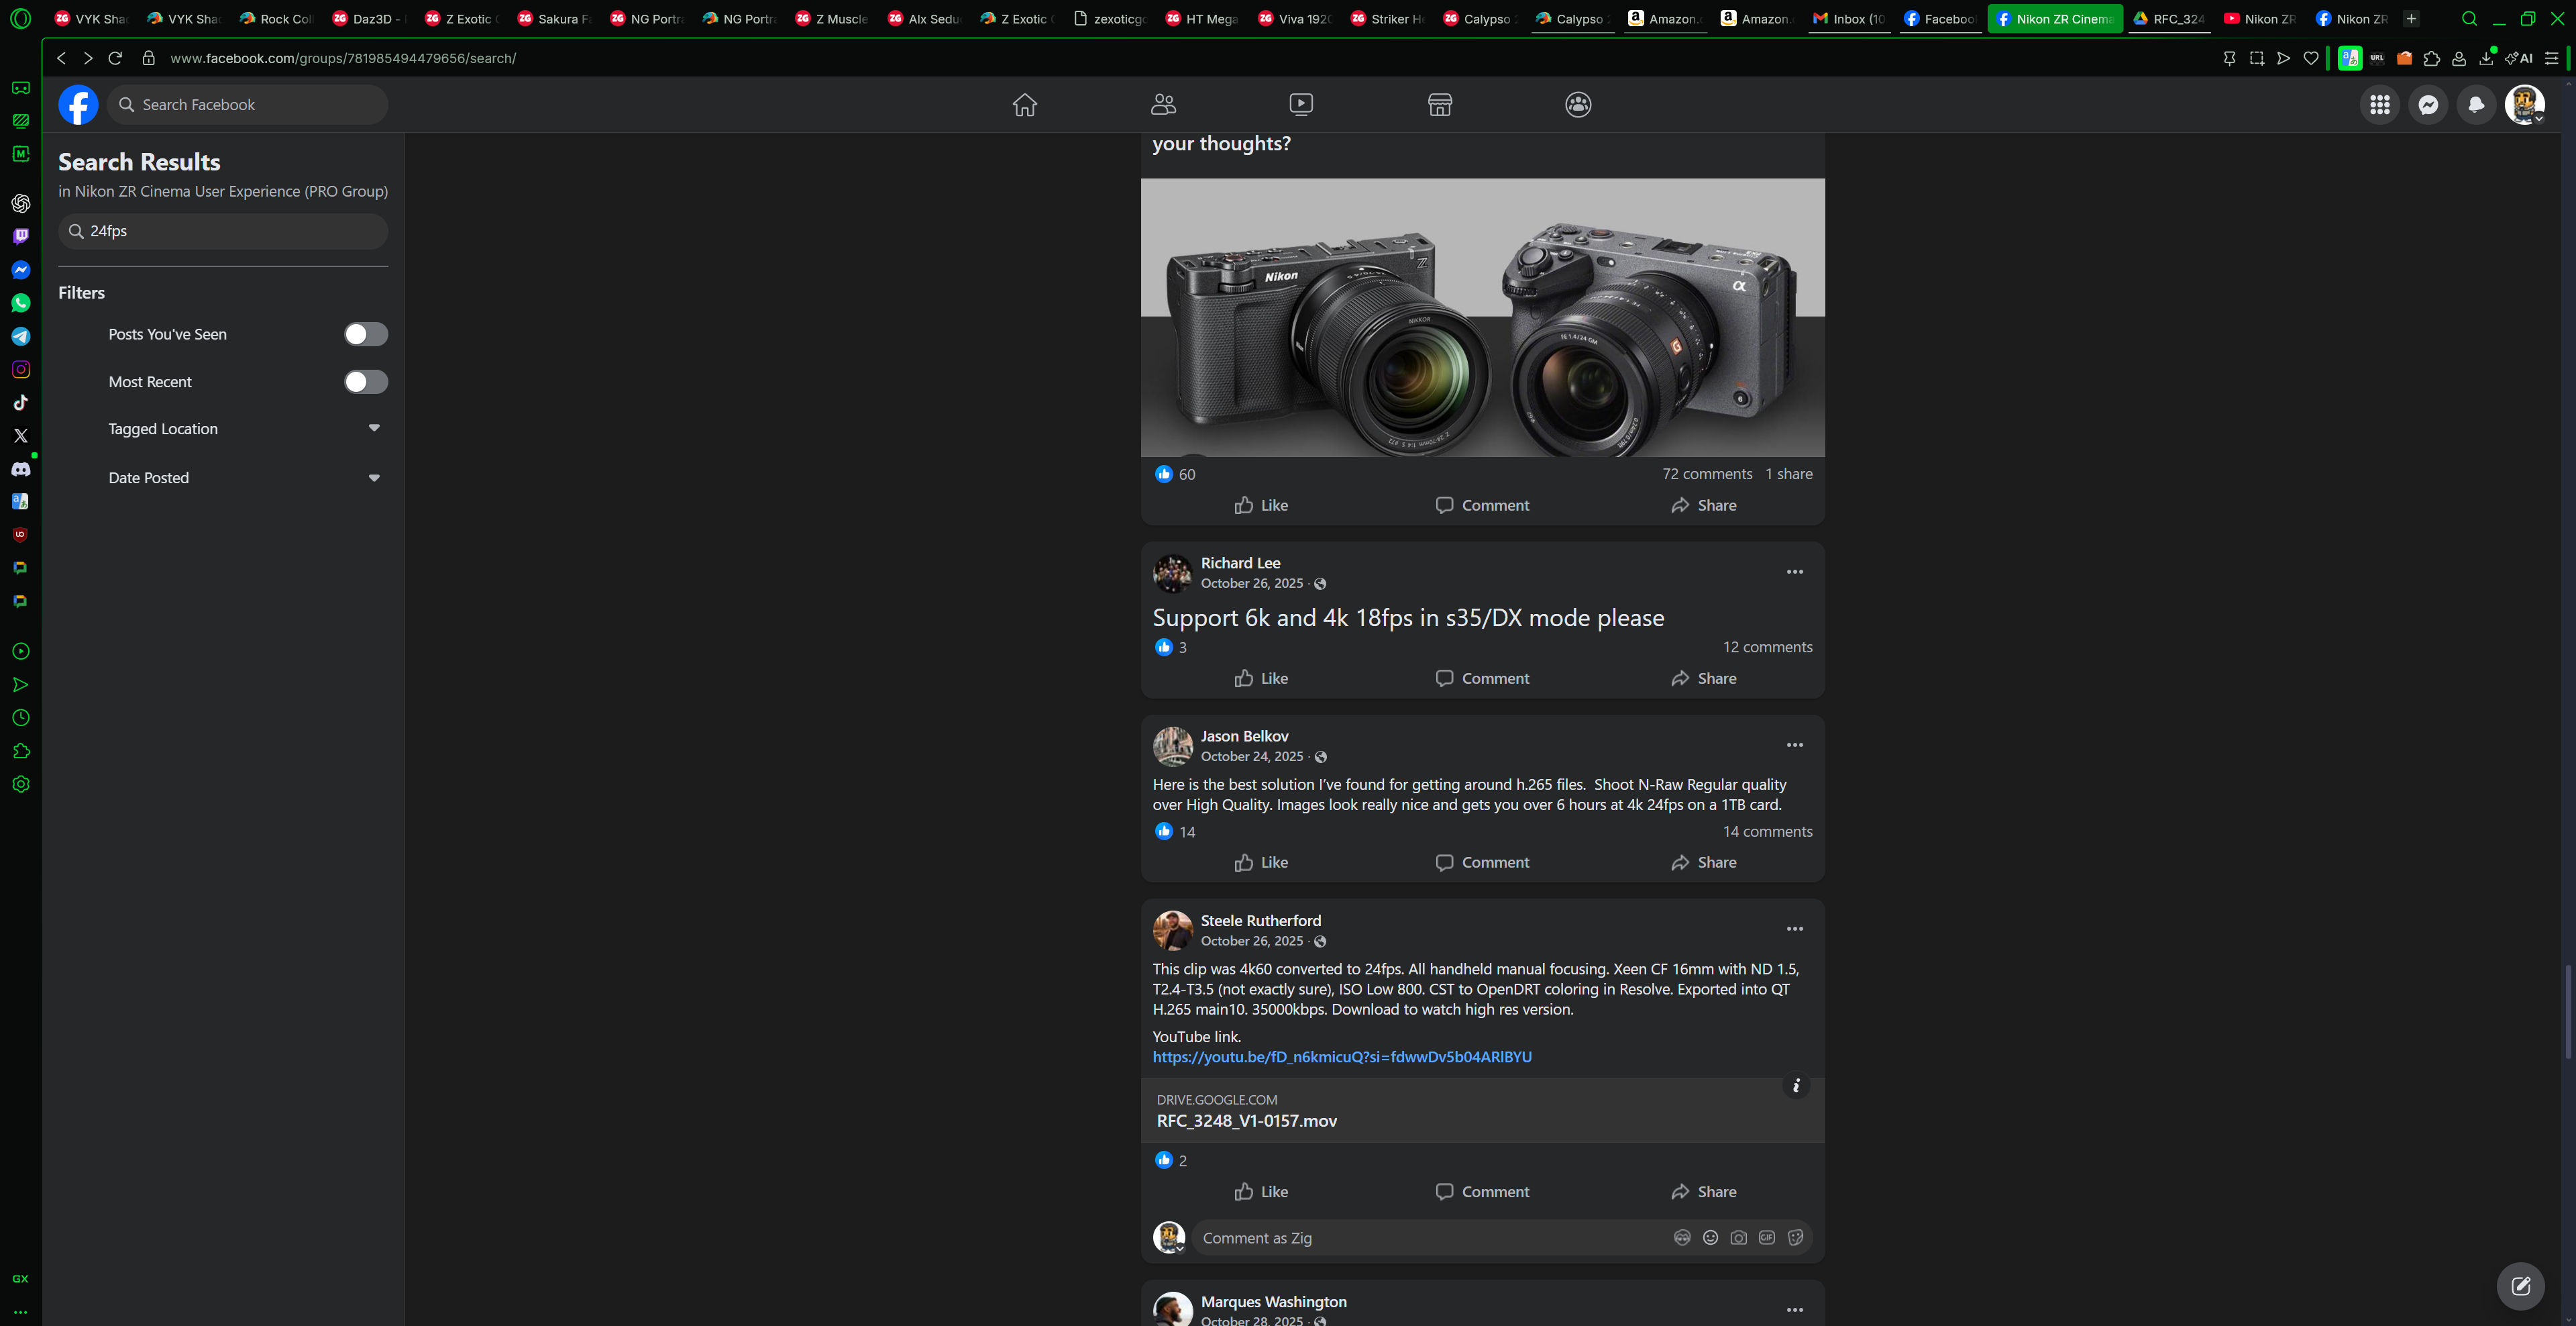Expand the Date Posted filter
Screen dimensions: 2576x1326
point(374,478)
